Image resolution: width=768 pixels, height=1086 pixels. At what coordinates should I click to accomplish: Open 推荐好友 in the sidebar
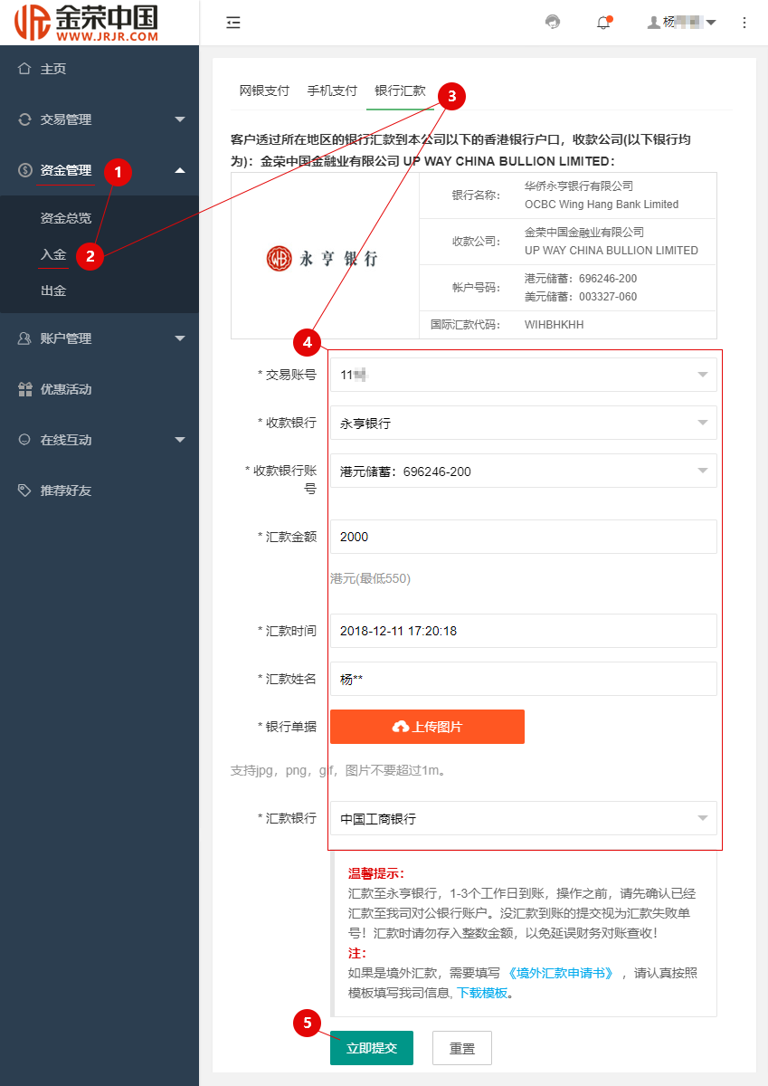coord(66,491)
